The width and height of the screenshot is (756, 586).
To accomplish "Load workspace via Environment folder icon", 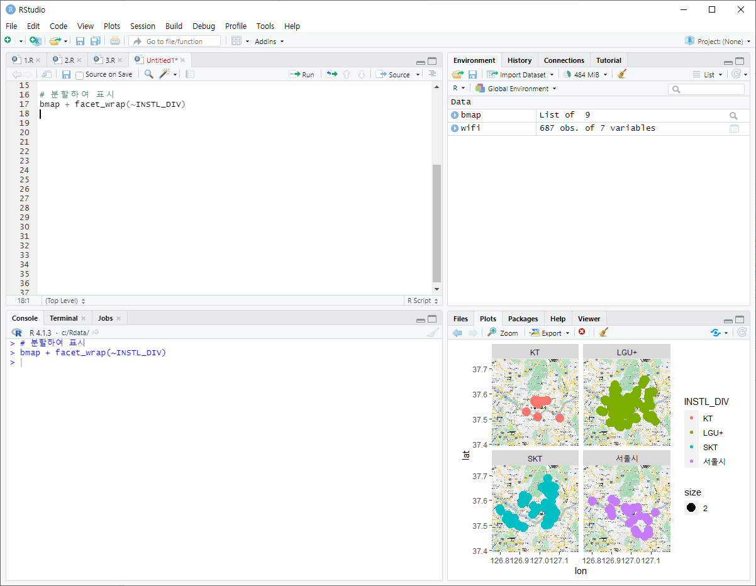I will [x=457, y=74].
